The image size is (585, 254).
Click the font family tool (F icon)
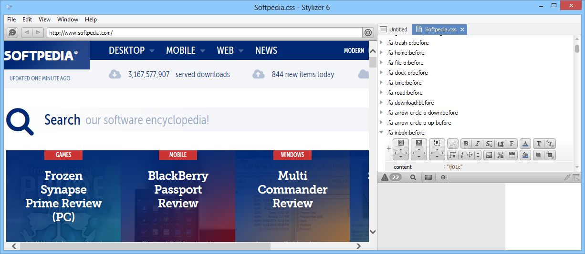(x=512, y=144)
